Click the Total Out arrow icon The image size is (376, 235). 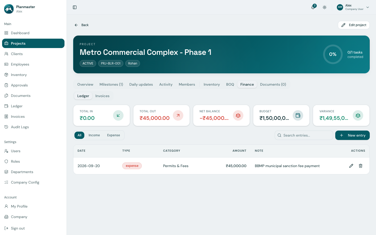click(178, 115)
